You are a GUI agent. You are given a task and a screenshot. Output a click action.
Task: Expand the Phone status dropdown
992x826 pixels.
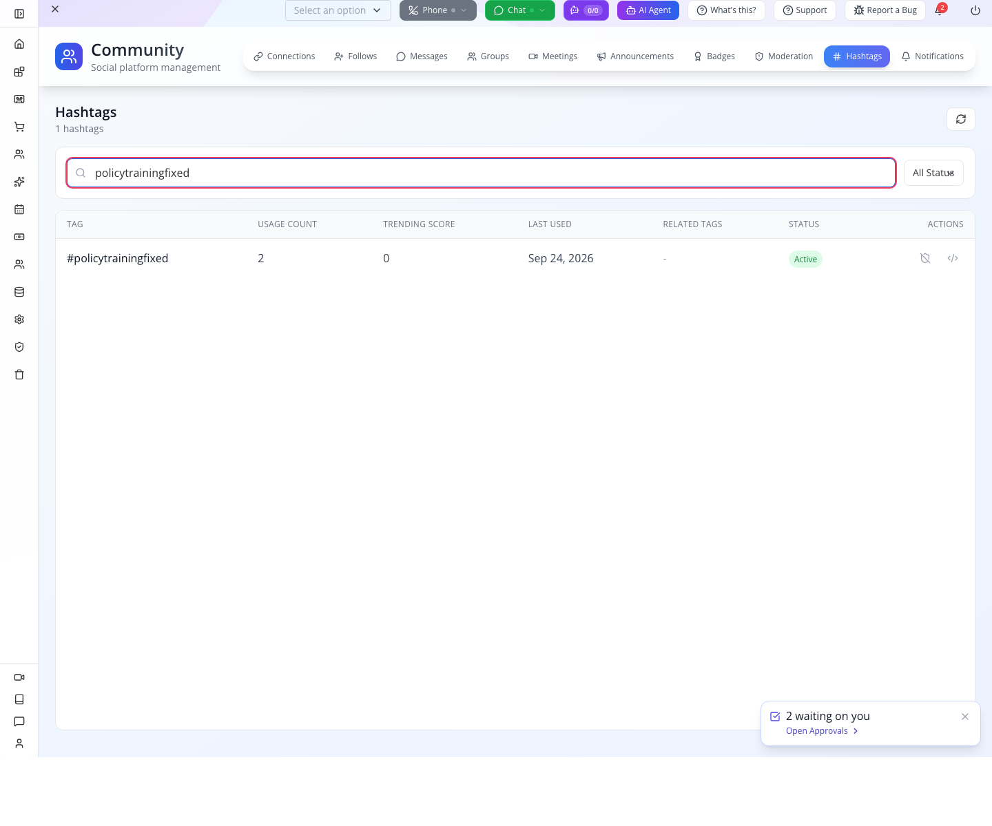(x=438, y=10)
